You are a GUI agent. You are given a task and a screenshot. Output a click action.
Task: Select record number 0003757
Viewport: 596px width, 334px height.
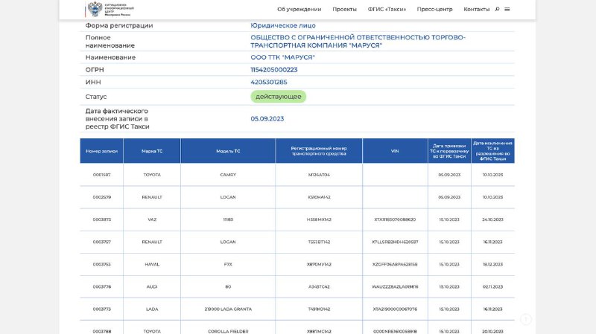101,242
